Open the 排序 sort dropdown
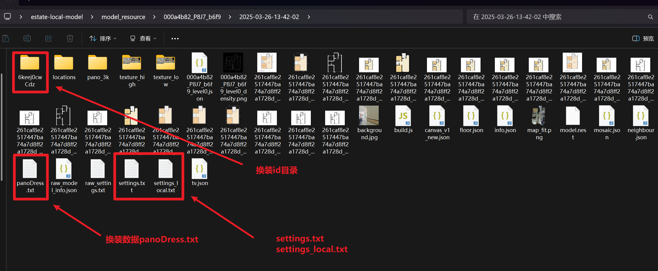This screenshot has width=658, height=271. point(103,38)
